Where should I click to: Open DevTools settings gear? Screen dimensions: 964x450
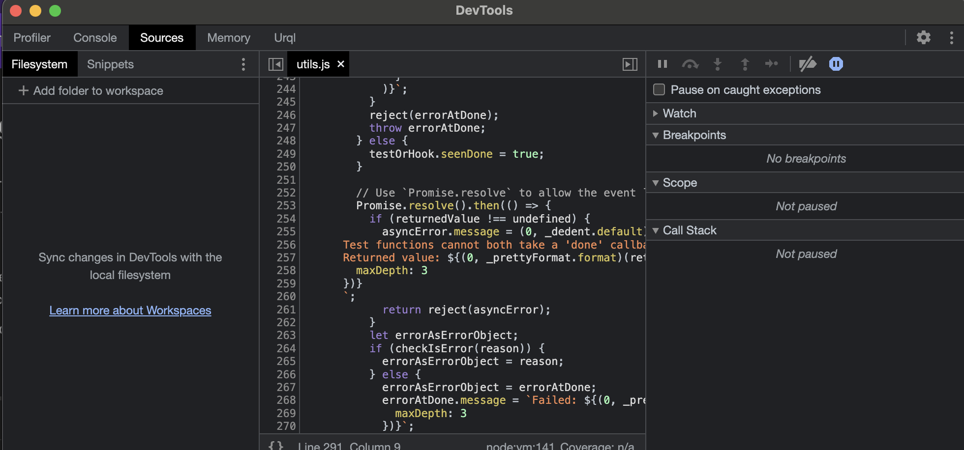(924, 37)
